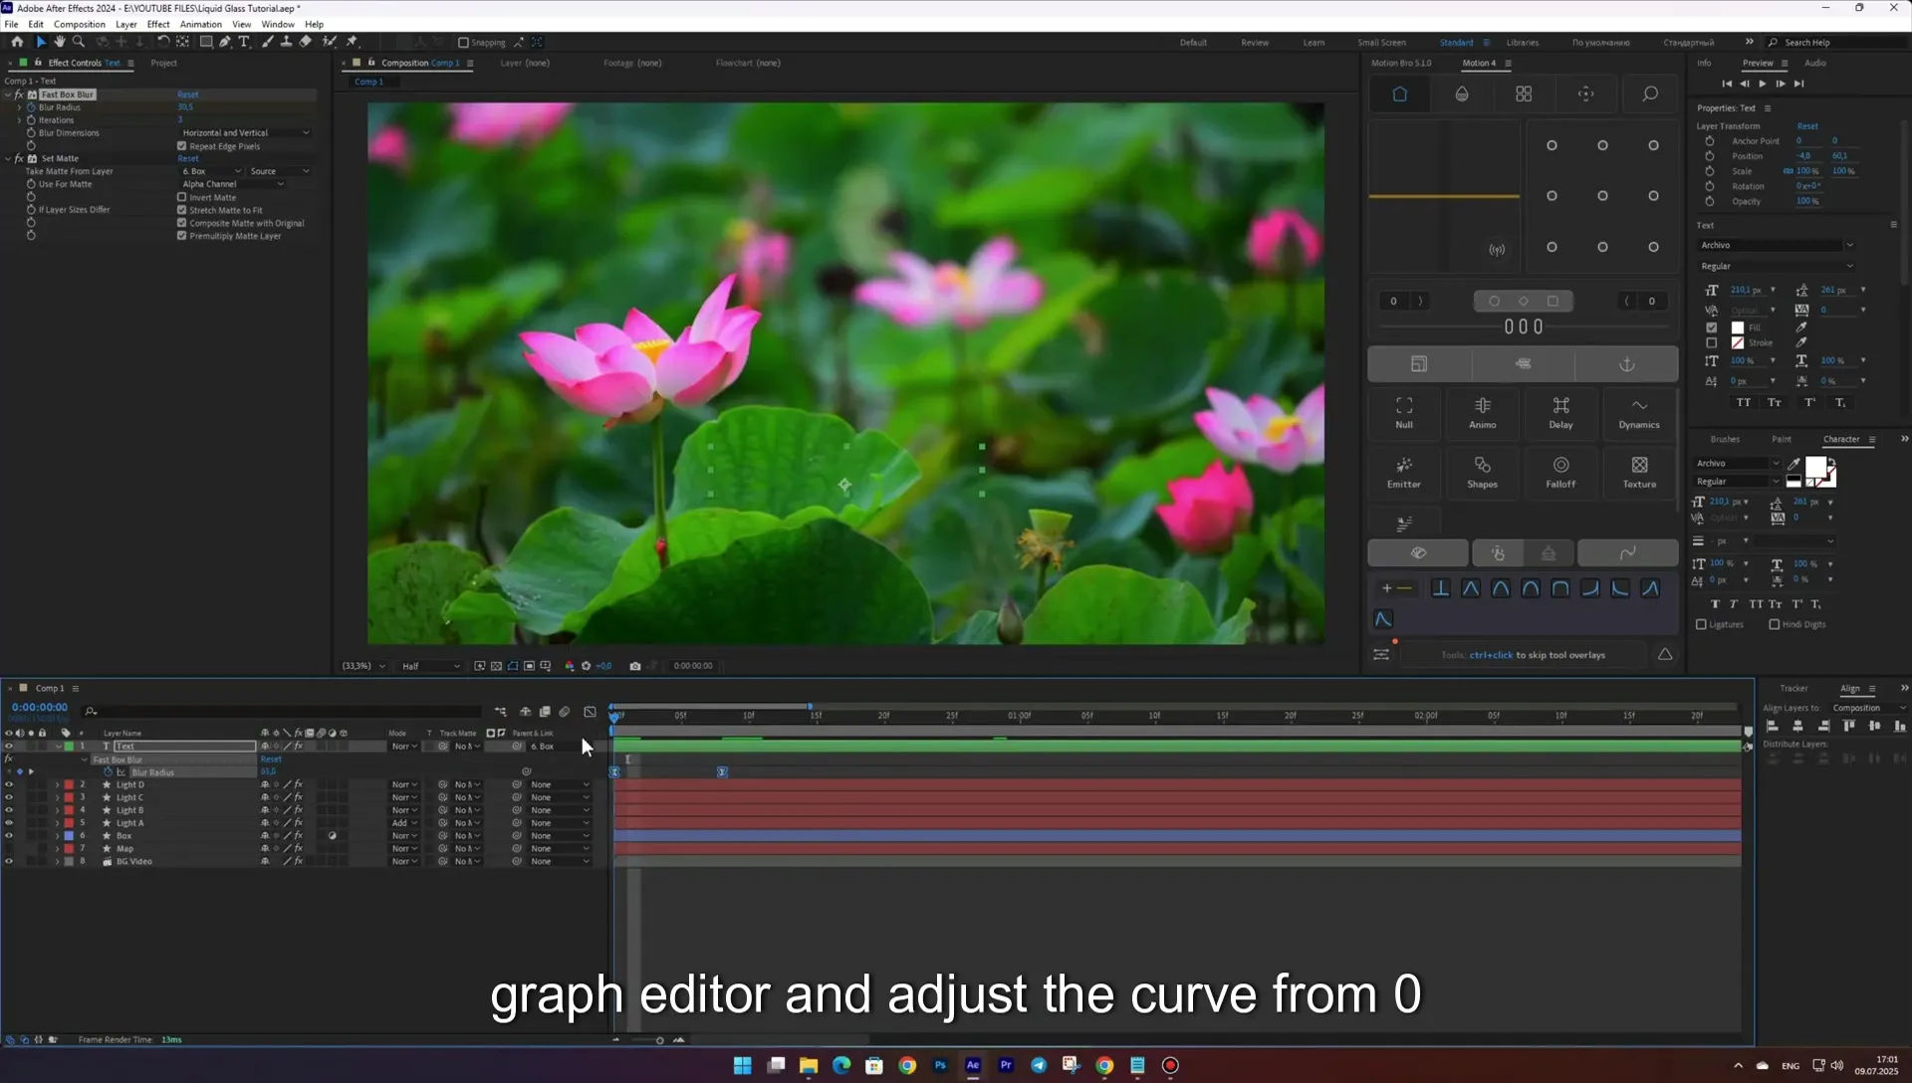The image size is (1912, 1083).
Task: Open the Animation menu
Action: (x=200, y=24)
